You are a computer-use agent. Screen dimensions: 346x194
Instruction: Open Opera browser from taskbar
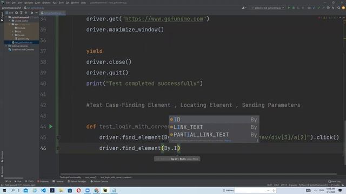tap(78, 190)
